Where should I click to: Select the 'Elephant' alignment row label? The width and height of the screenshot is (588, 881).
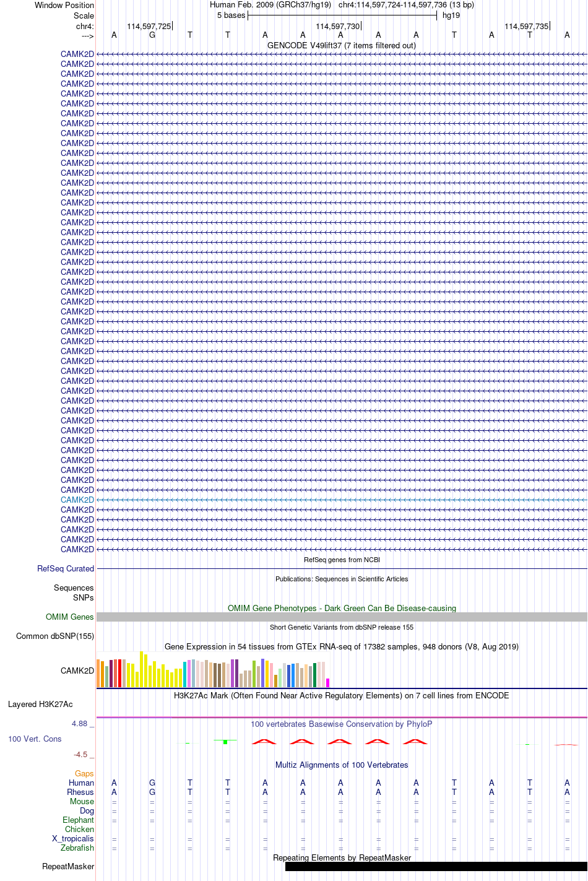pos(79,820)
